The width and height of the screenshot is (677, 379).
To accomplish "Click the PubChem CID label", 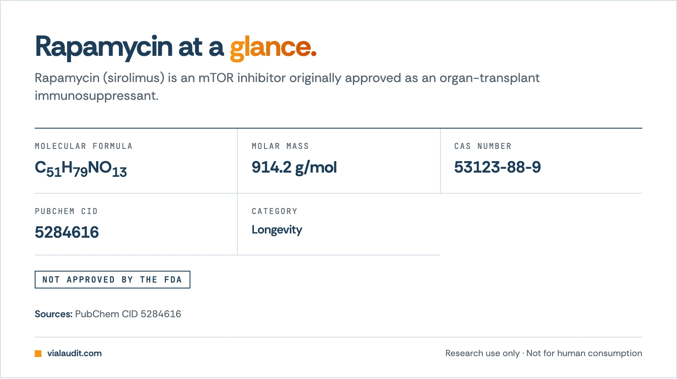I will [x=66, y=211].
